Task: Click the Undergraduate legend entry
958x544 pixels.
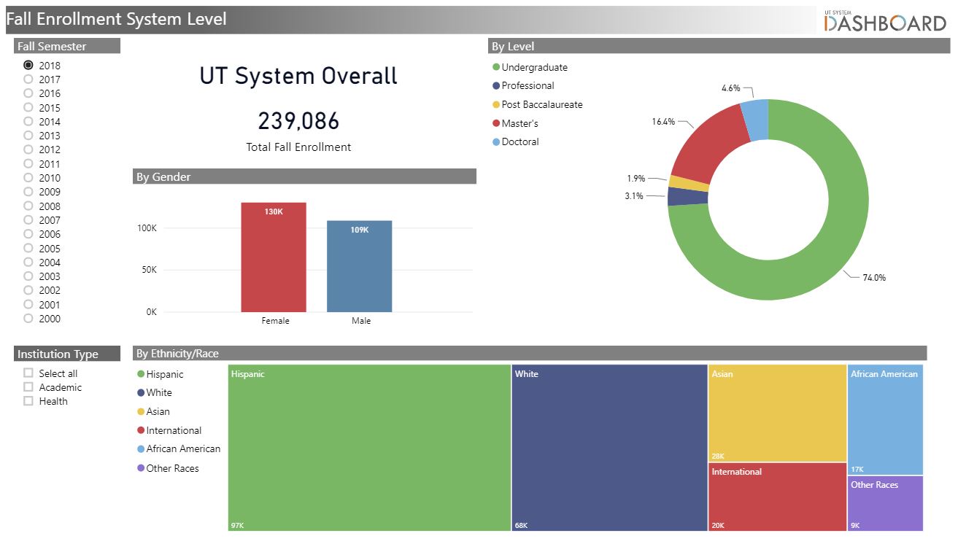Action: click(x=530, y=67)
